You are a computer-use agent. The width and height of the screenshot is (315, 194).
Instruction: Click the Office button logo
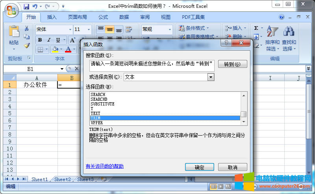(x=11, y=10)
